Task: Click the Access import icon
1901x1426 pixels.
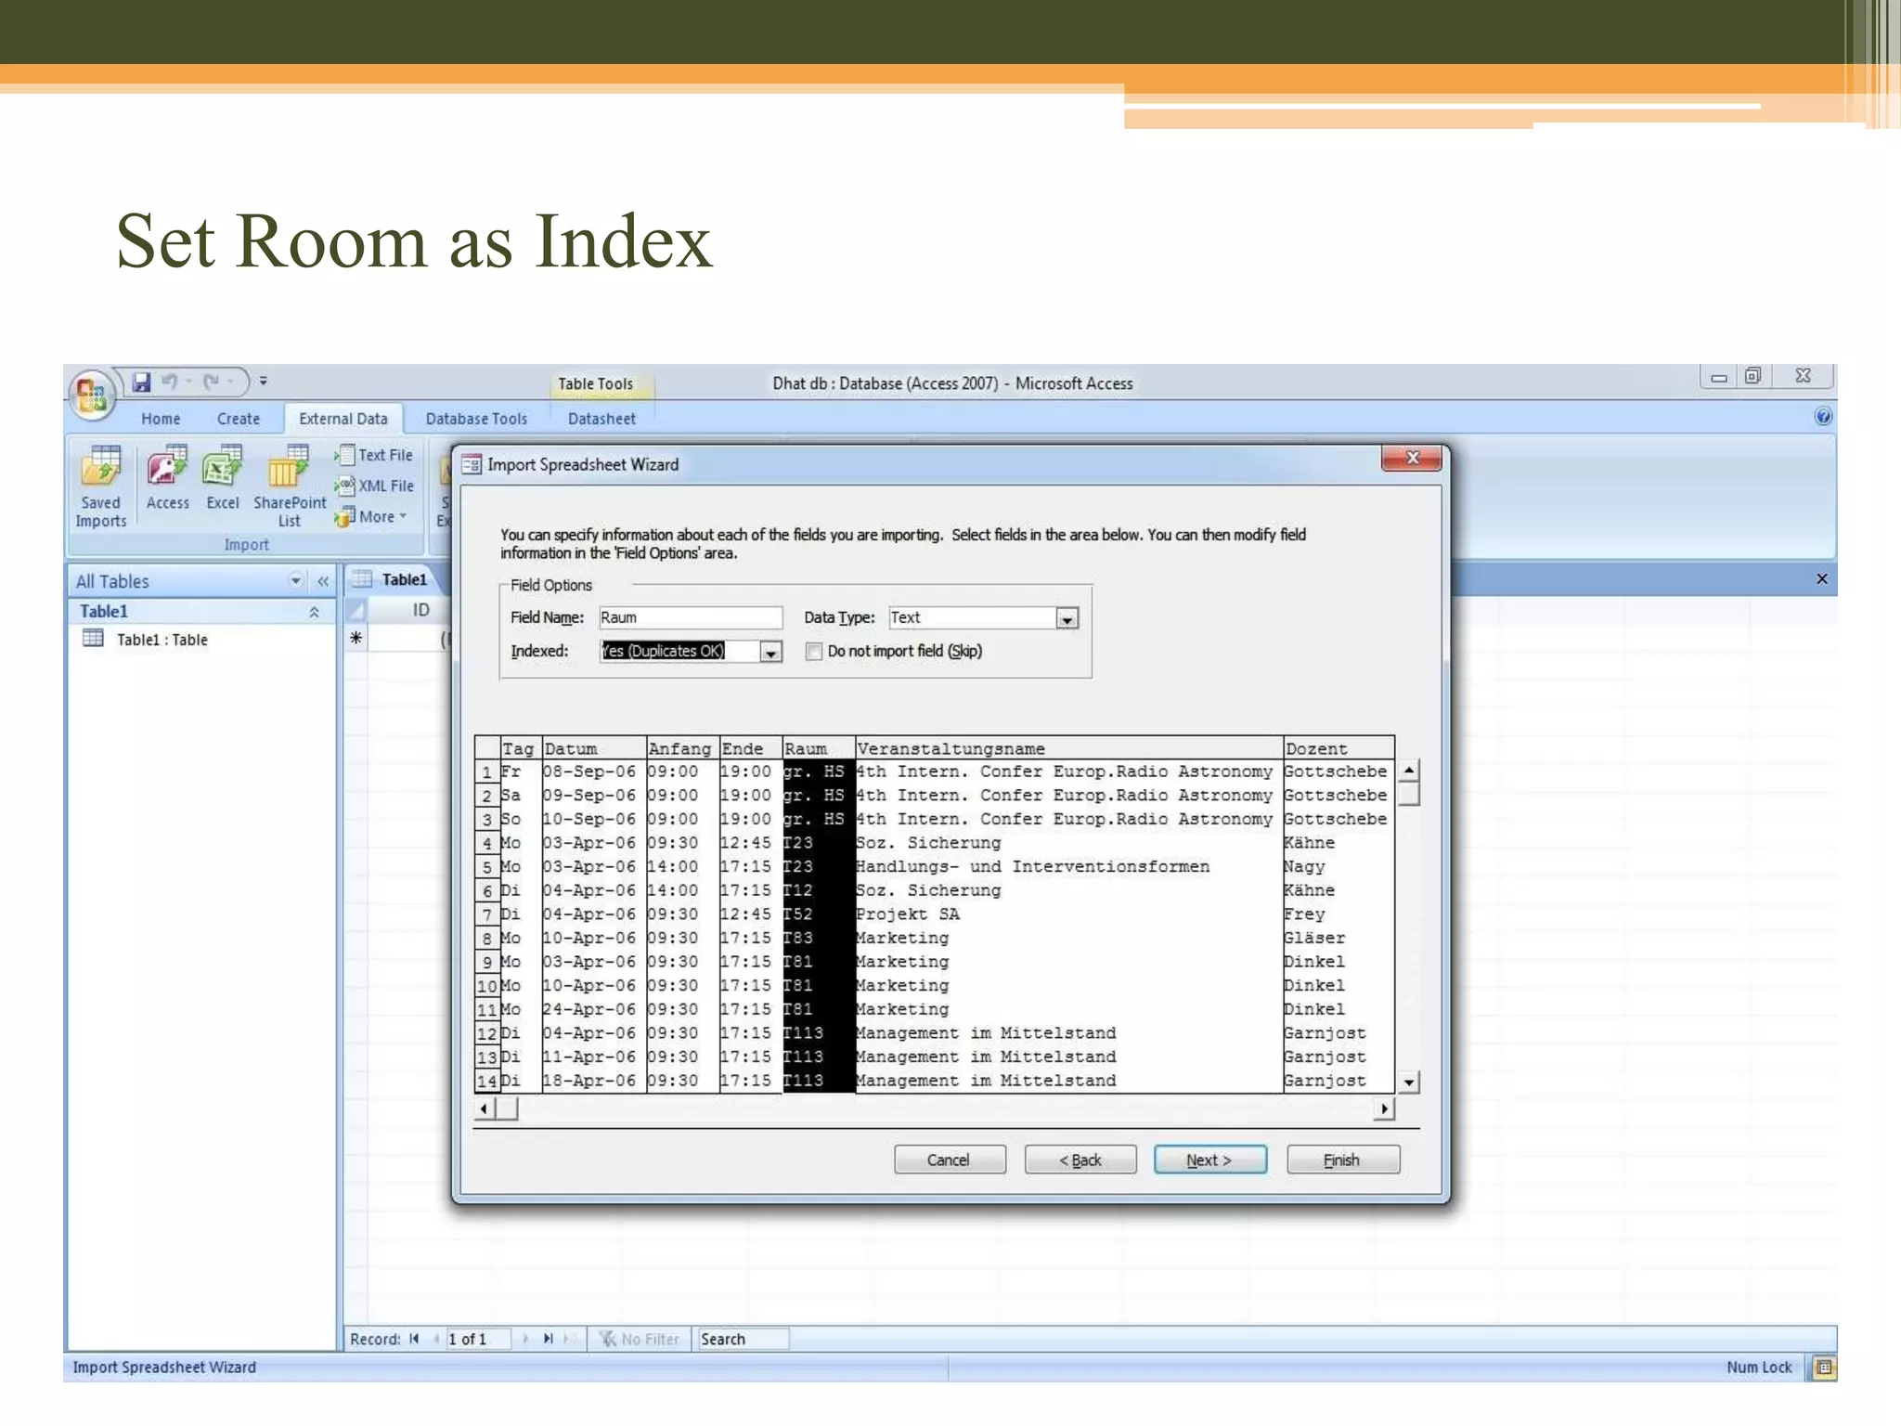Action: [x=167, y=478]
